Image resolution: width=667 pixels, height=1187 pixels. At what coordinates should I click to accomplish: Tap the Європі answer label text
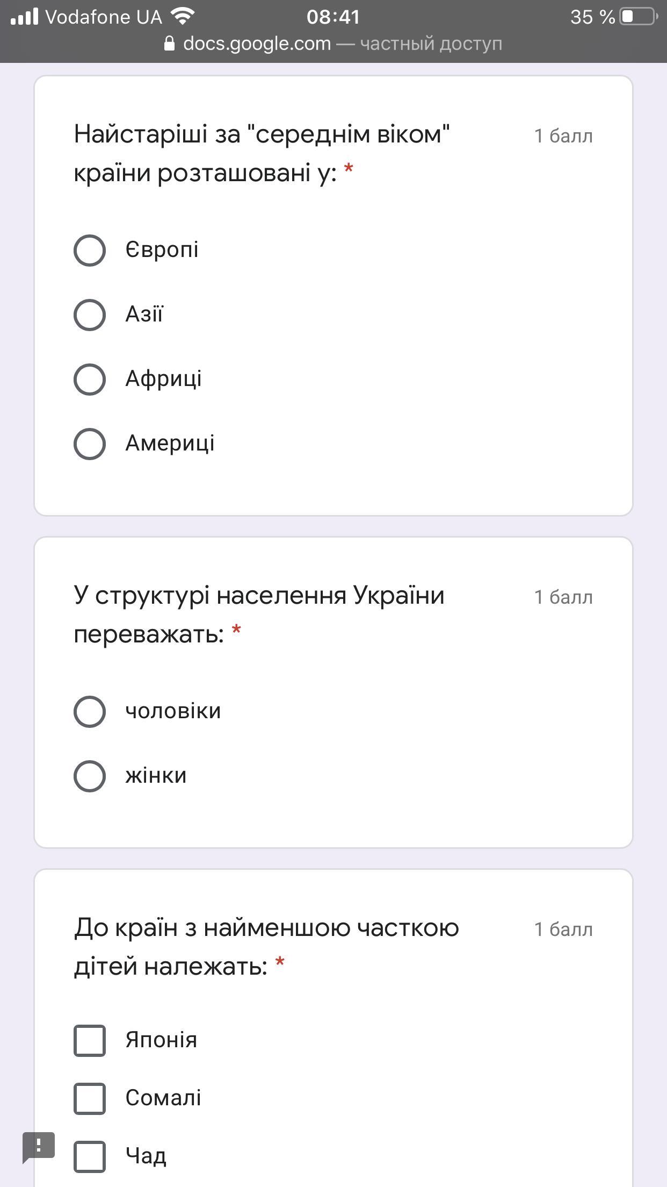tap(162, 250)
